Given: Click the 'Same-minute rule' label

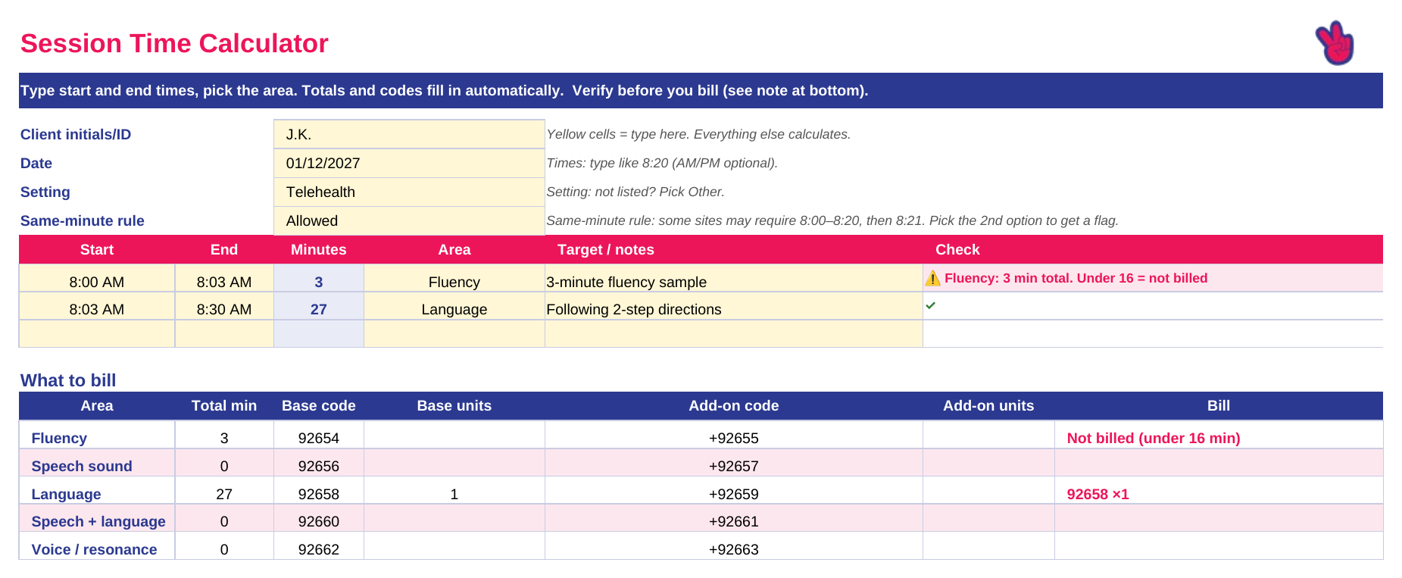Looking at the screenshot, I should [x=82, y=220].
